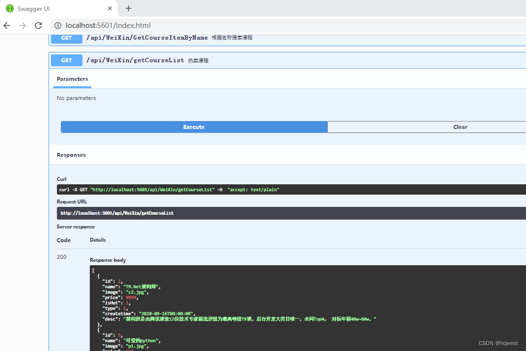Image resolution: width=526 pixels, height=351 pixels.
Task: Click the GET badge of GetCourseItemByName
Action: [66, 38]
